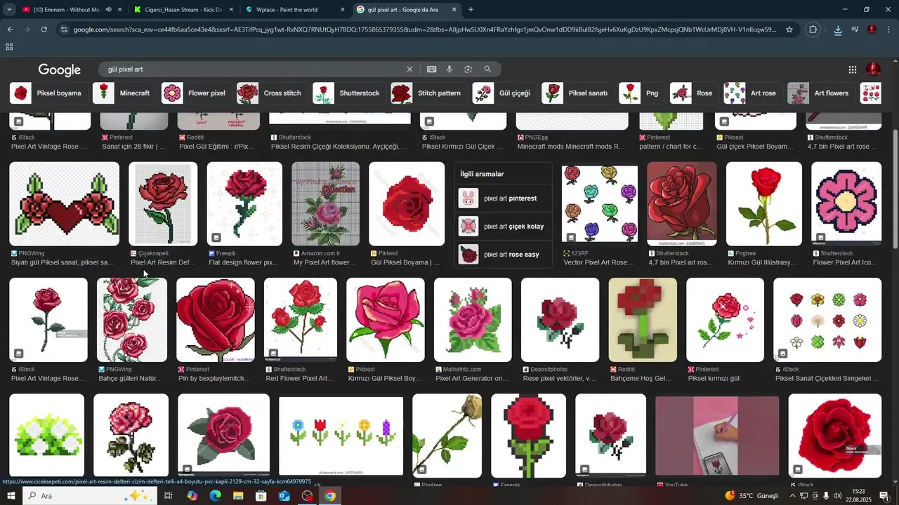Select the Gül çiçeği filter chip

pyautogui.click(x=504, y=93)
